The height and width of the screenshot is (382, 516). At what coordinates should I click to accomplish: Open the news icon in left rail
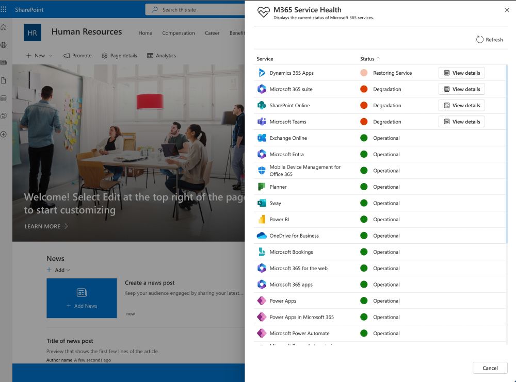coord(4,62)
